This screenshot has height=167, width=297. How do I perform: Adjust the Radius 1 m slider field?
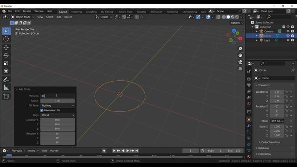(58, 101)
